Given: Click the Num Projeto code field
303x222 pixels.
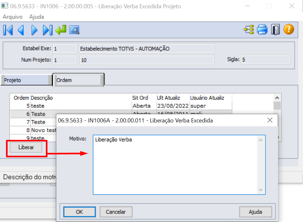Looking at the screenshot, I should pyautogui.click(x=65, y=60).
